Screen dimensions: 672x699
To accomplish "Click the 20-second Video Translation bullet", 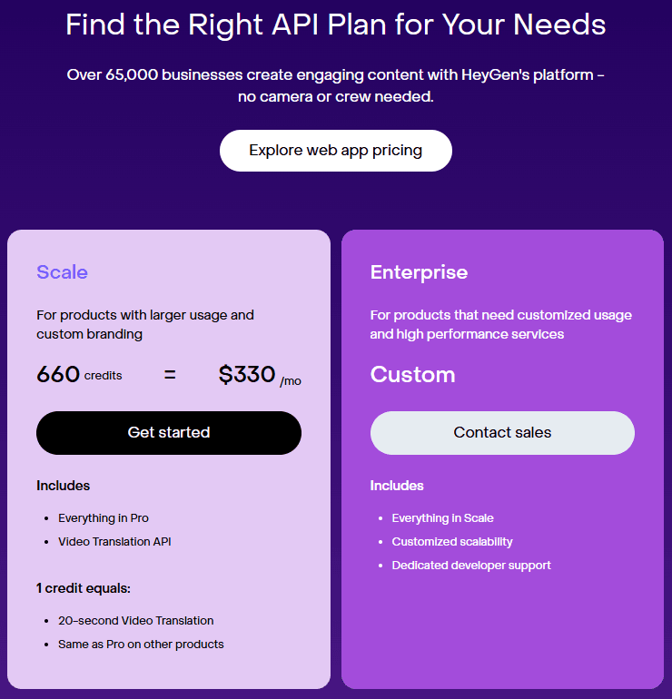I will tap(136, 621).
